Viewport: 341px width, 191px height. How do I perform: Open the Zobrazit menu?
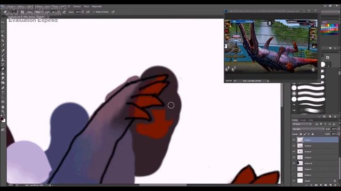[x=77, y=6]
